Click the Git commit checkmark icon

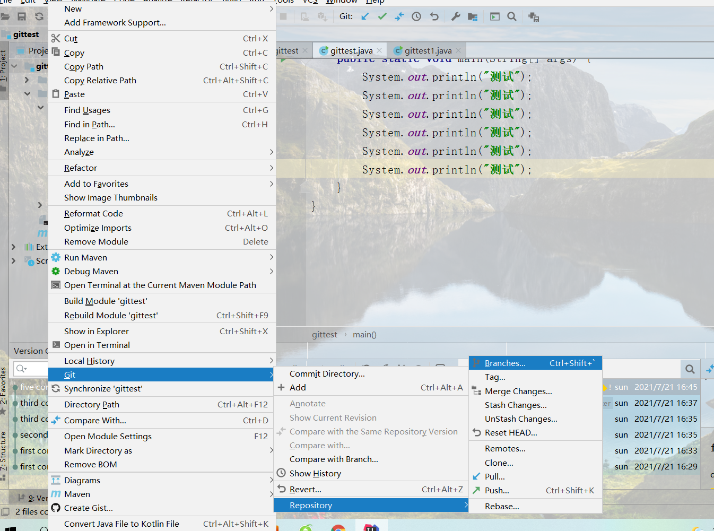pyautogui.click(x=382, y=16)
